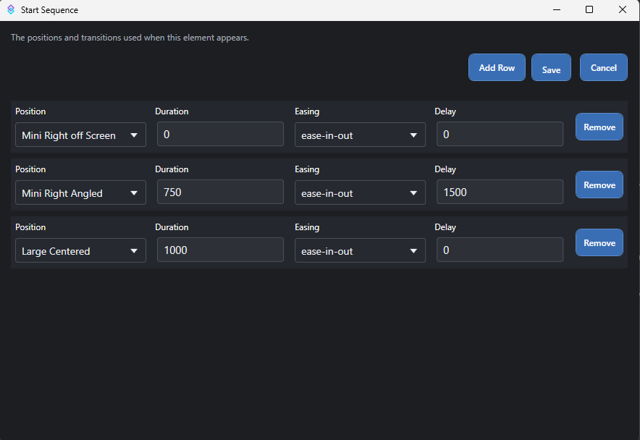
Task: Save the start sequence
Action: 551,67
